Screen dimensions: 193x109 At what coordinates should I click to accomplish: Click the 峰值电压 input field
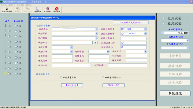coord(99,56)
